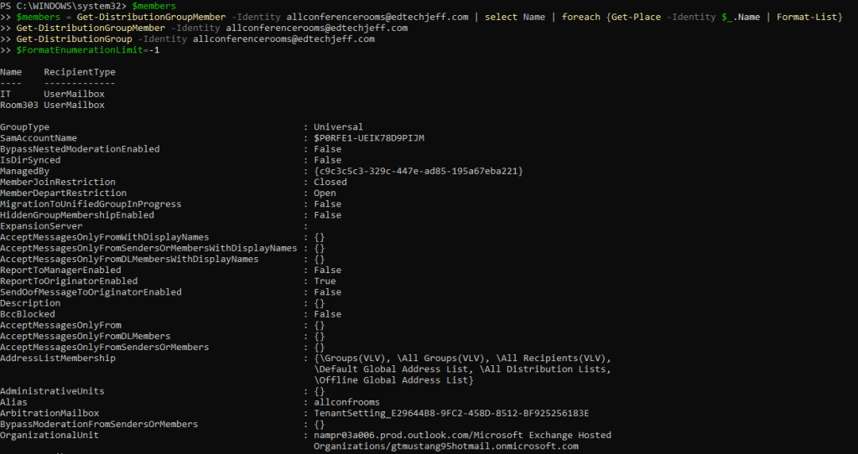Click the RecipientType column header
Screen dimensions: 858x454
80,72
